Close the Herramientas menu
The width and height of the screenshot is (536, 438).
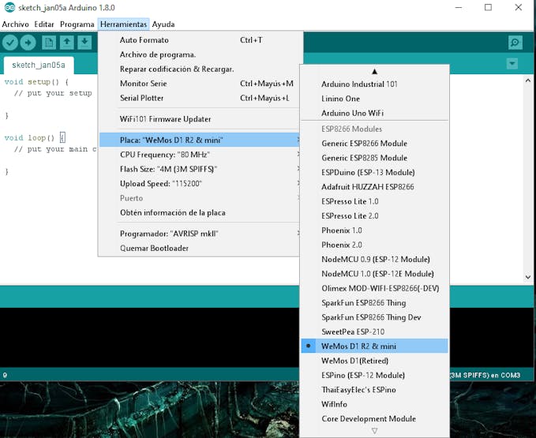(123, 24)
